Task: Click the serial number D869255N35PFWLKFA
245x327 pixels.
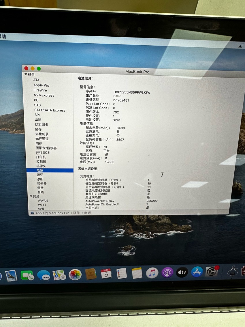Action: point(132,92)
